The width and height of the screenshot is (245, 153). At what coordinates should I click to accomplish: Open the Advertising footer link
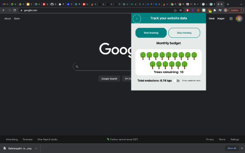[x=12, y=139]
